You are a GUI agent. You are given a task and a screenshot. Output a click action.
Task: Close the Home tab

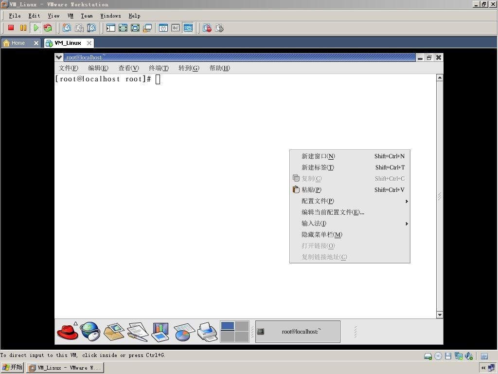[36, 43]
